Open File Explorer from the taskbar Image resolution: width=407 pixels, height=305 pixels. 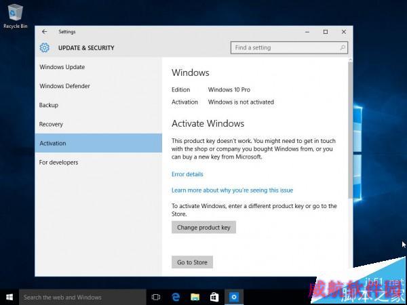click(195, 298)
